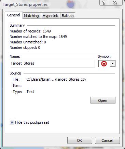Click inside the Name field containing Target_Stores

tap(52, 64)
